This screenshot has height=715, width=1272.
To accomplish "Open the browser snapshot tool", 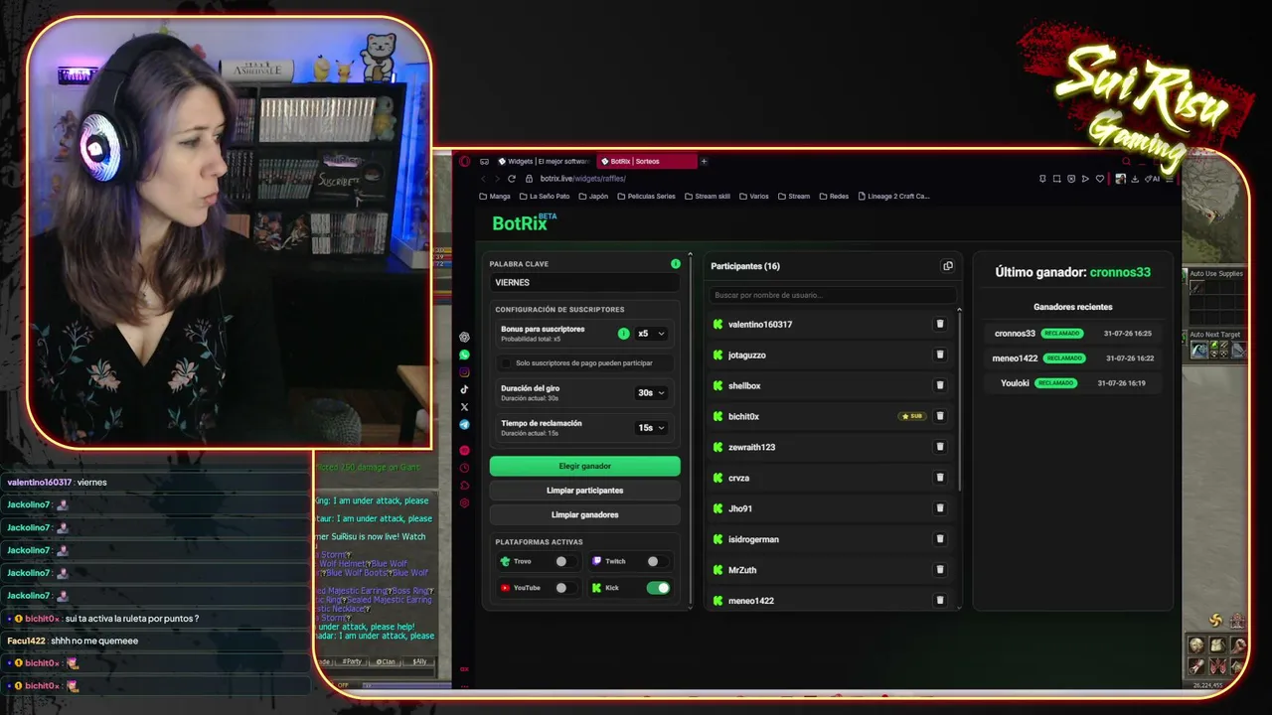I will (1056, 179).
